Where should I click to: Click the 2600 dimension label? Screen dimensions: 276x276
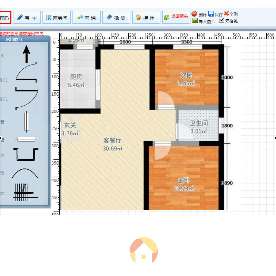(x=125, y=42)
